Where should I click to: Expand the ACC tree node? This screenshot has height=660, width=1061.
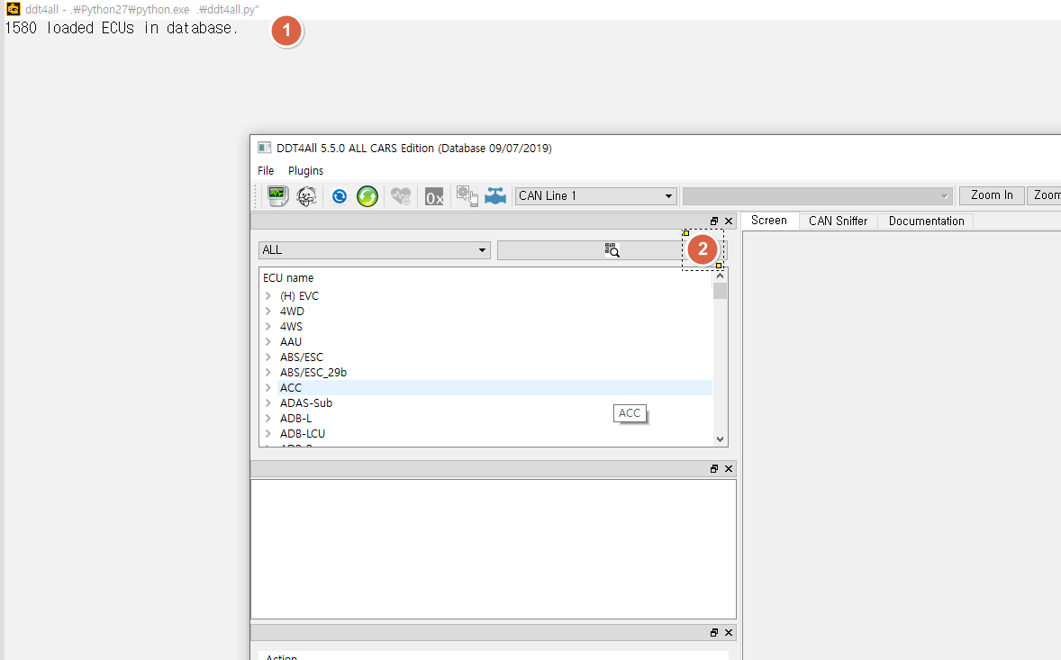pos(268,387)
